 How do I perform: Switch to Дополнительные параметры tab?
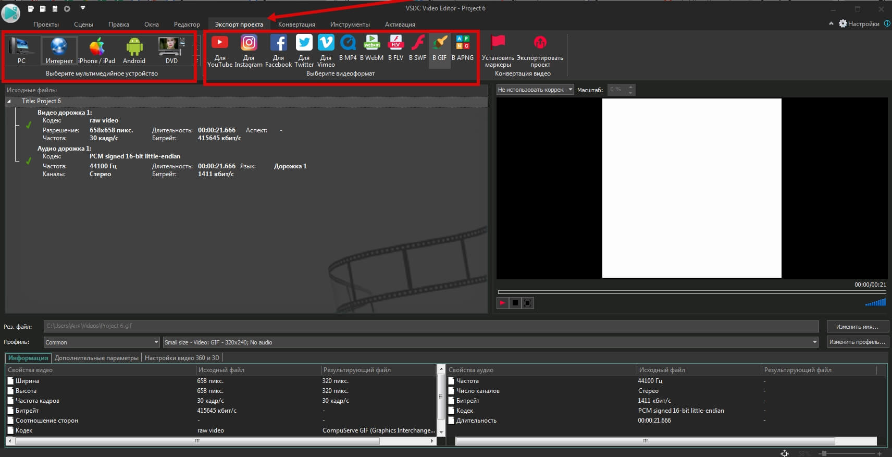[x=96, y=358]
